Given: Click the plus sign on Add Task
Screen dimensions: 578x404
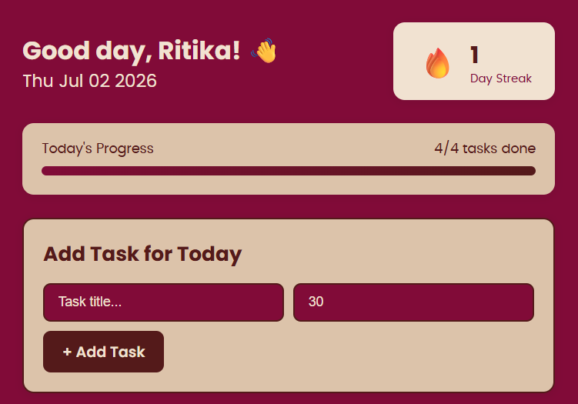Looking at the screenshot, I should (67, 352).
